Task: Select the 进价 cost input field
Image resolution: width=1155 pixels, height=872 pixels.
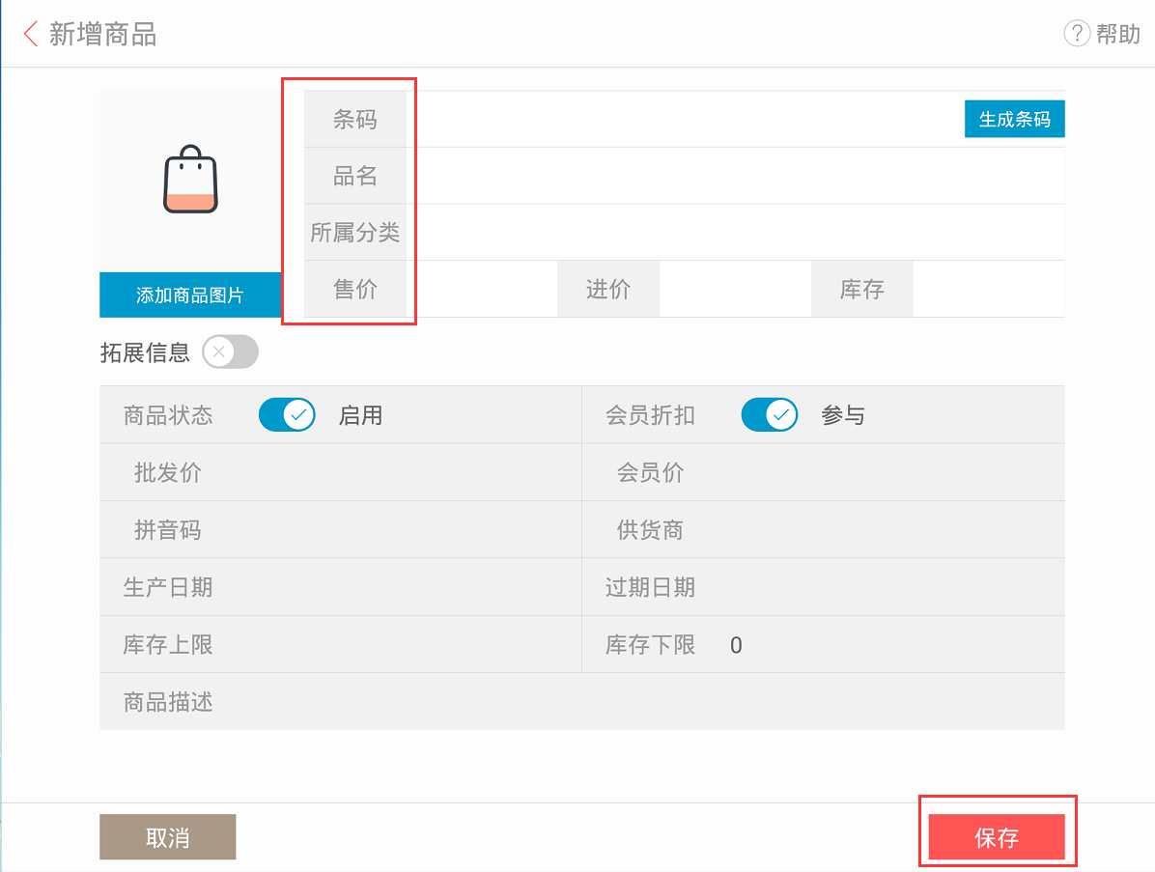Action: tap(734, 290)
